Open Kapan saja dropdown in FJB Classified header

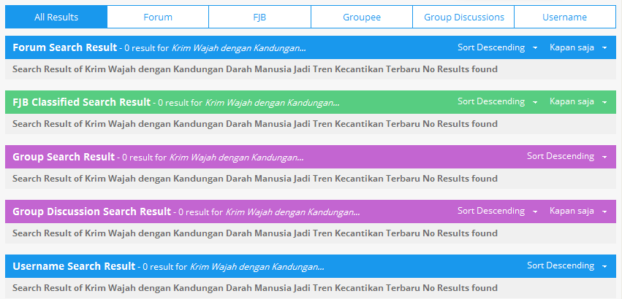(x=578, y=102)
